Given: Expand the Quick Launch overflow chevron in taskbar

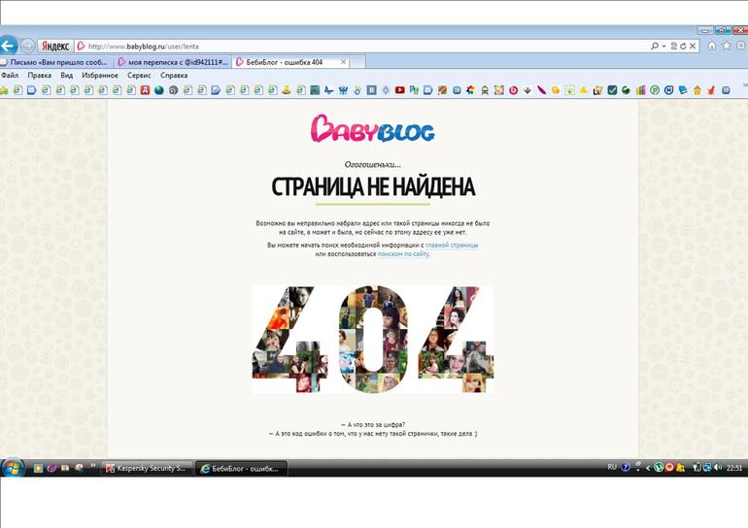Looking at the screenshot, I should [92, 466].
